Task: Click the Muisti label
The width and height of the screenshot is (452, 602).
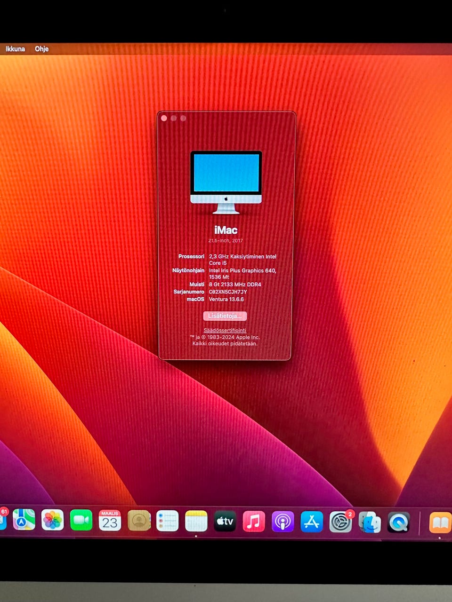Action: 197,285
